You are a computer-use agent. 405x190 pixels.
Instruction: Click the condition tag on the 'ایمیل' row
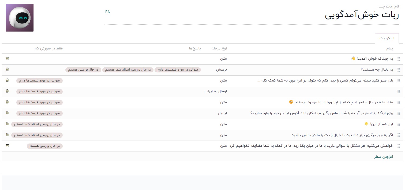pos(39,113)
